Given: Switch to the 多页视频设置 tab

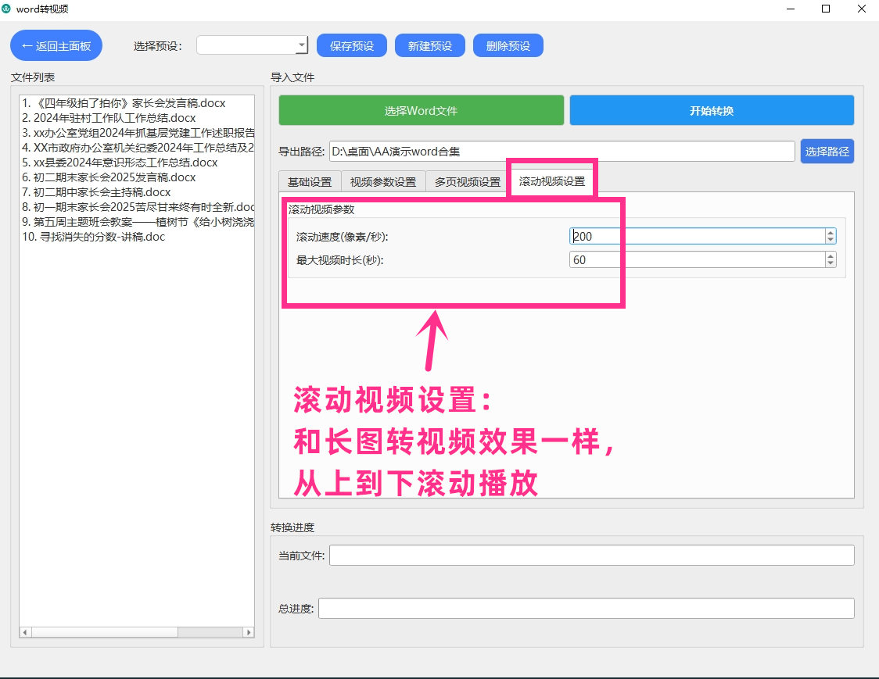Looking at the screenshot, I should coord(468,182).
